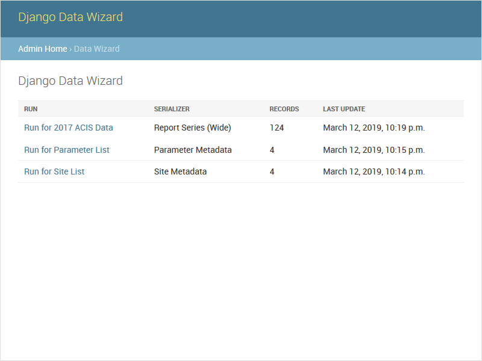The image size is (482, 361).
Task: Click the RECORDS column header
Action: tap(284, 109)
